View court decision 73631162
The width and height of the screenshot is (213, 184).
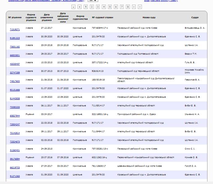pos(15,47)
